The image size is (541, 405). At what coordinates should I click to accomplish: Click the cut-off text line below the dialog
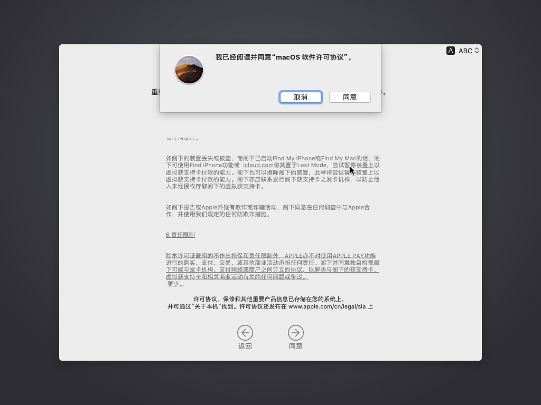click(x=182, y=138)
